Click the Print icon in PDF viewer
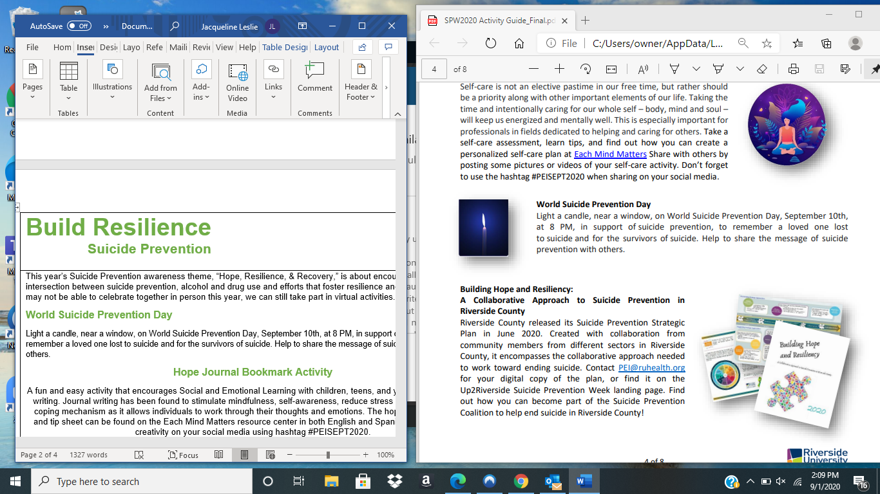This screenshot has height=494, width=880. click(794, 69)
